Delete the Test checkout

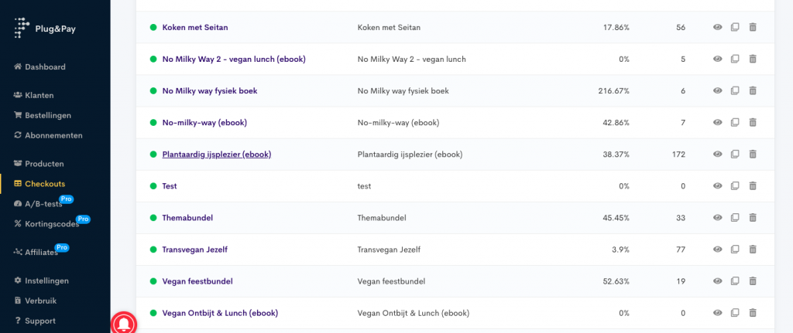[752, 185]
